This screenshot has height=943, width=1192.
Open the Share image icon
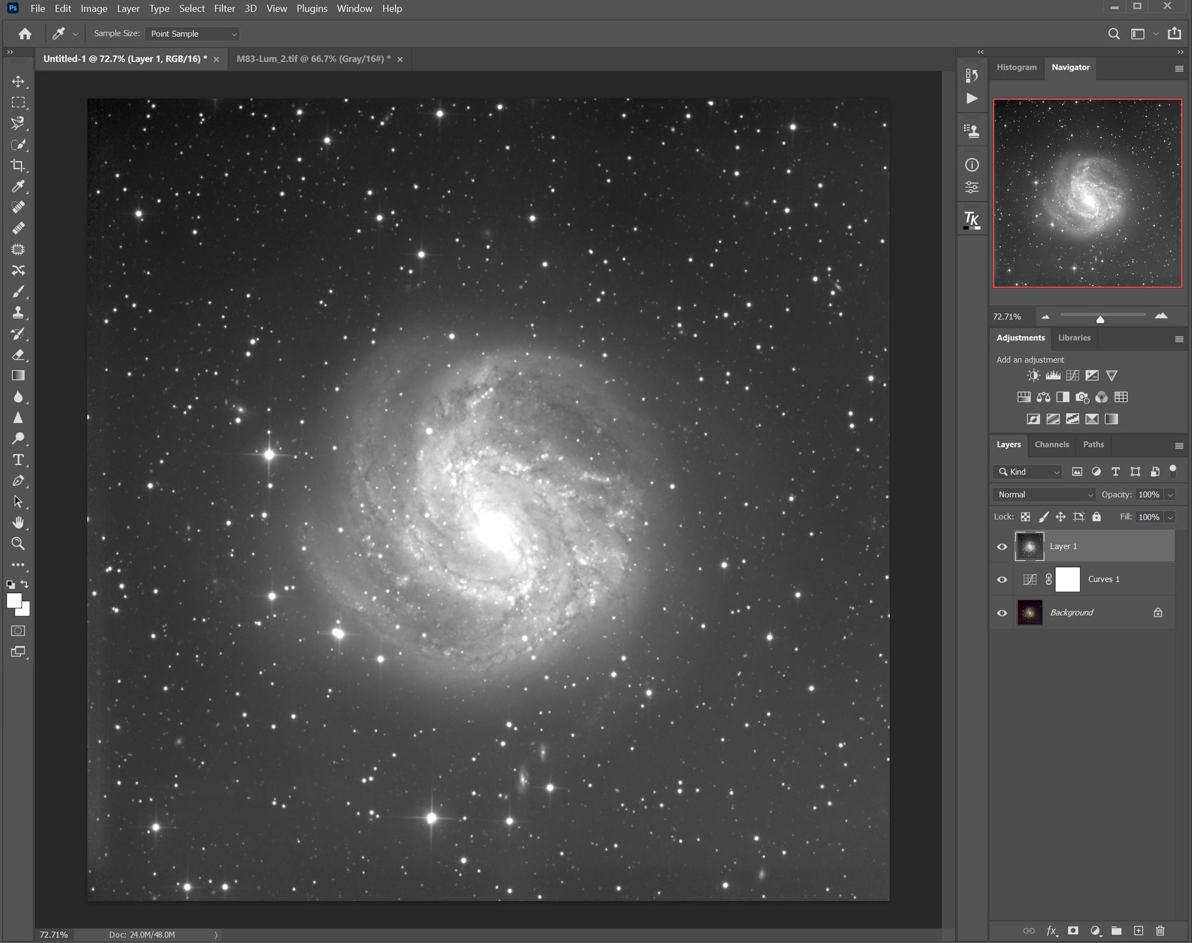click(1174, 33)
